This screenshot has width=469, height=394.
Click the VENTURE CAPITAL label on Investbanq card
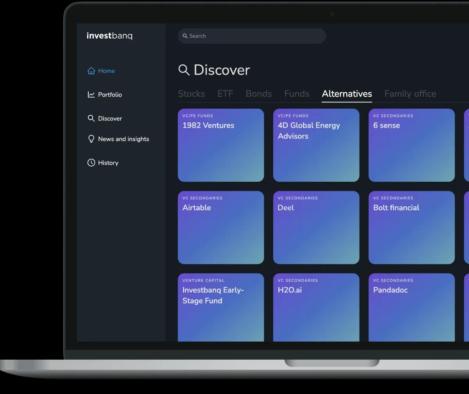(x=203, y=280)
